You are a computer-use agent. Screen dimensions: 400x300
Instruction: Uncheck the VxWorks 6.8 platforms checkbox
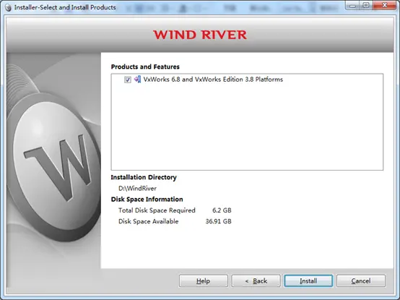(128, 80)
